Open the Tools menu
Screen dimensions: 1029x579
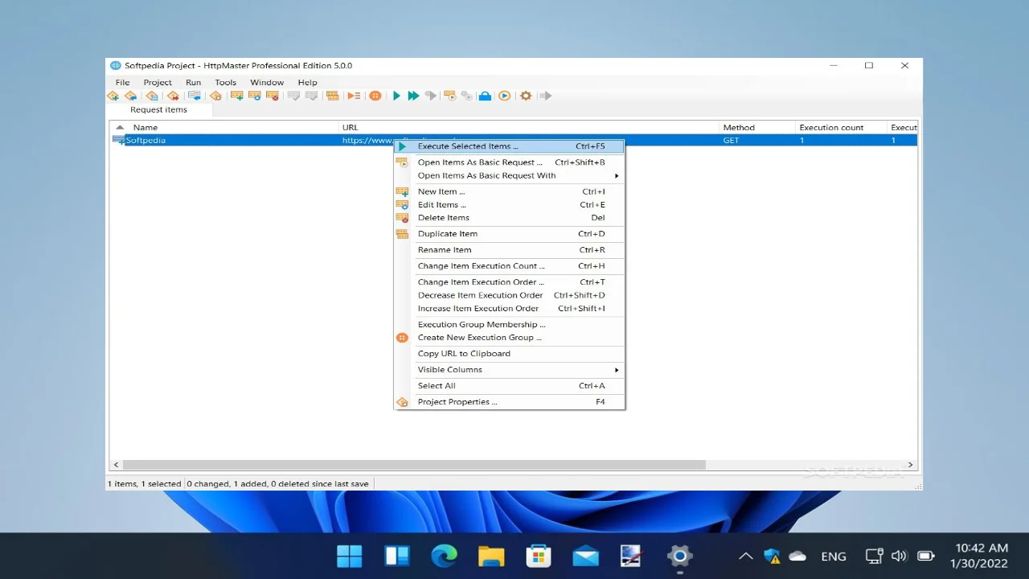pyautogui.click(x=226, y=82)
